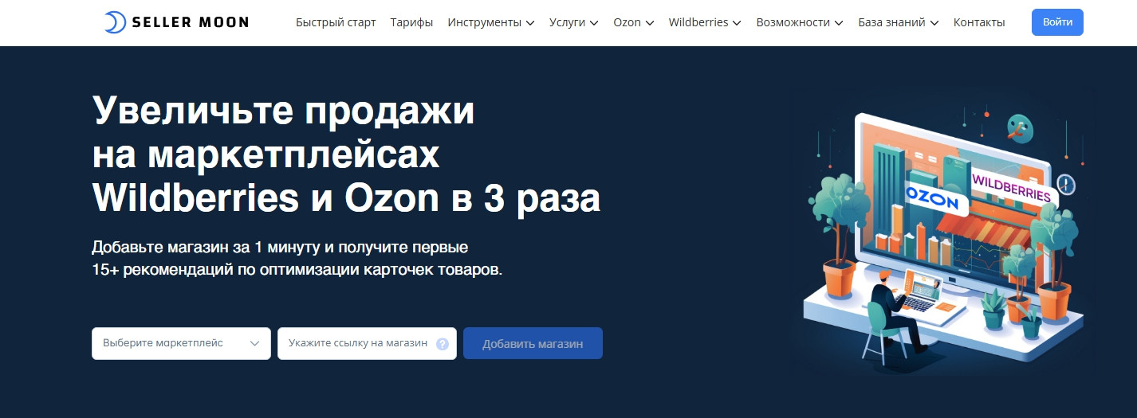Image resolution: width=1137 pixels, height=418 pixels.
Task: Open the Тарифы page link
Action: click(411, 22)
